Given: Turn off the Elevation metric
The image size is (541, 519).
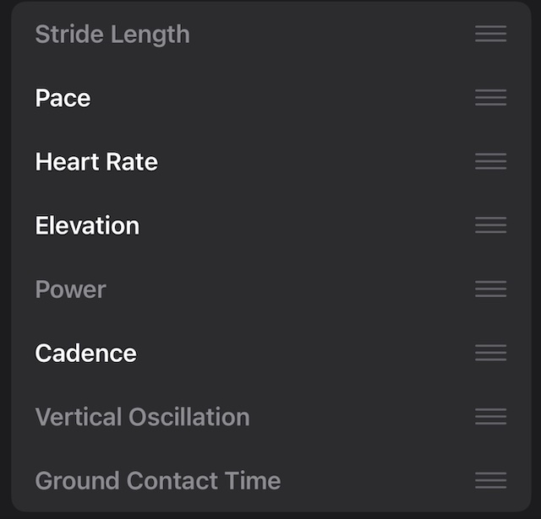Looking at the screenshot, I should click(87, 225).
